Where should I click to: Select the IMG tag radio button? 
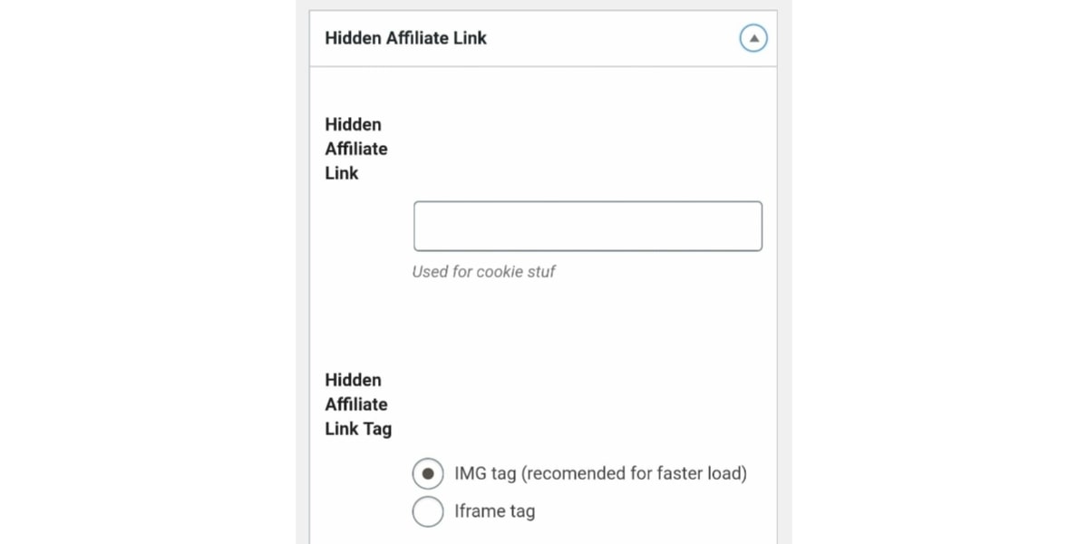coord(428,473)
